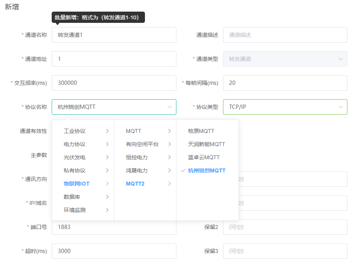This screenshot has height=265, width=354.
Task: Expand the 环境监测 submenu arrow
Action: point(107,210)
